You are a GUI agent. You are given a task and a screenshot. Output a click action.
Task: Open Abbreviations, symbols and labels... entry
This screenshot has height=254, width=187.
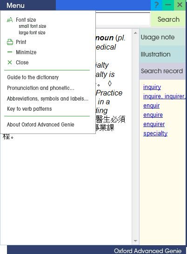pyautogui.click(x=48, y=99)
